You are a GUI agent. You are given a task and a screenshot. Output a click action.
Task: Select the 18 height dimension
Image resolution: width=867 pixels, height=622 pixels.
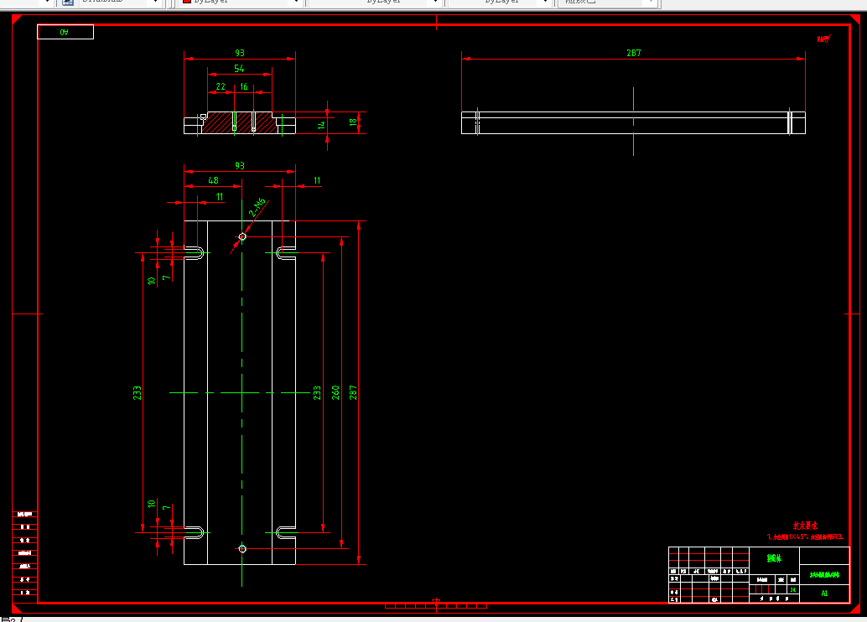[353, 122]
